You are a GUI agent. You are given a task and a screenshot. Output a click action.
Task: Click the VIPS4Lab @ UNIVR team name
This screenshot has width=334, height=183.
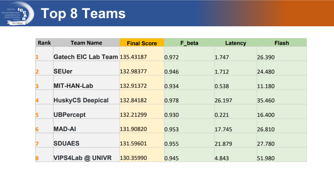[x=82, y=158]
